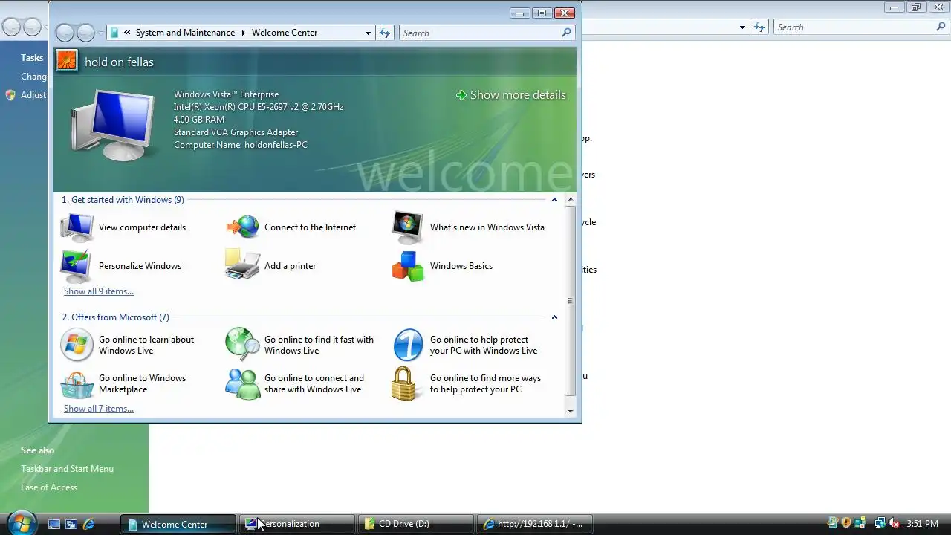This screenshot has width=951, height=535.
Task: Click the user account flower picture
Action: (67, 62)
